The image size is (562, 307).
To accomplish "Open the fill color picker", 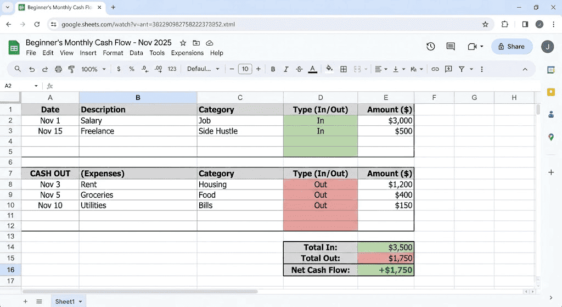I will (329, 69).
